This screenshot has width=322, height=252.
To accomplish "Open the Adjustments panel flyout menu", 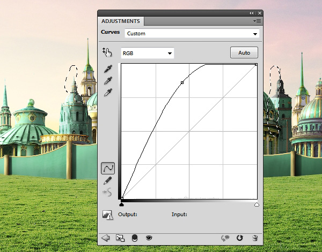I will [x=257, y=21].
